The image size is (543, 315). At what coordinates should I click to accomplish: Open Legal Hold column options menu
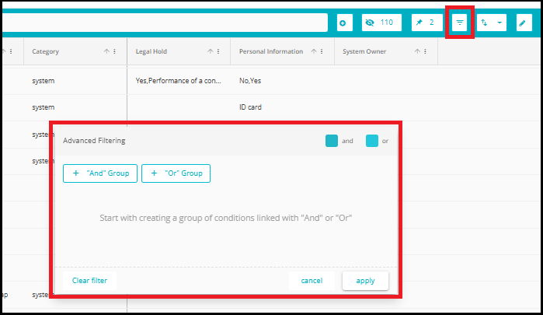pyautogui.click(x=218, y=52)
